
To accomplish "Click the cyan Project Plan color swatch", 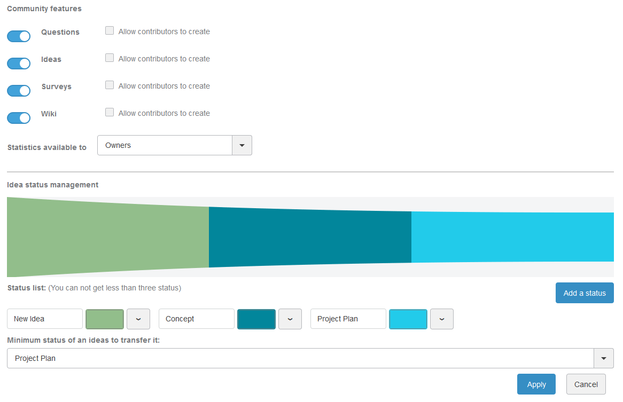I will [408, 319].
